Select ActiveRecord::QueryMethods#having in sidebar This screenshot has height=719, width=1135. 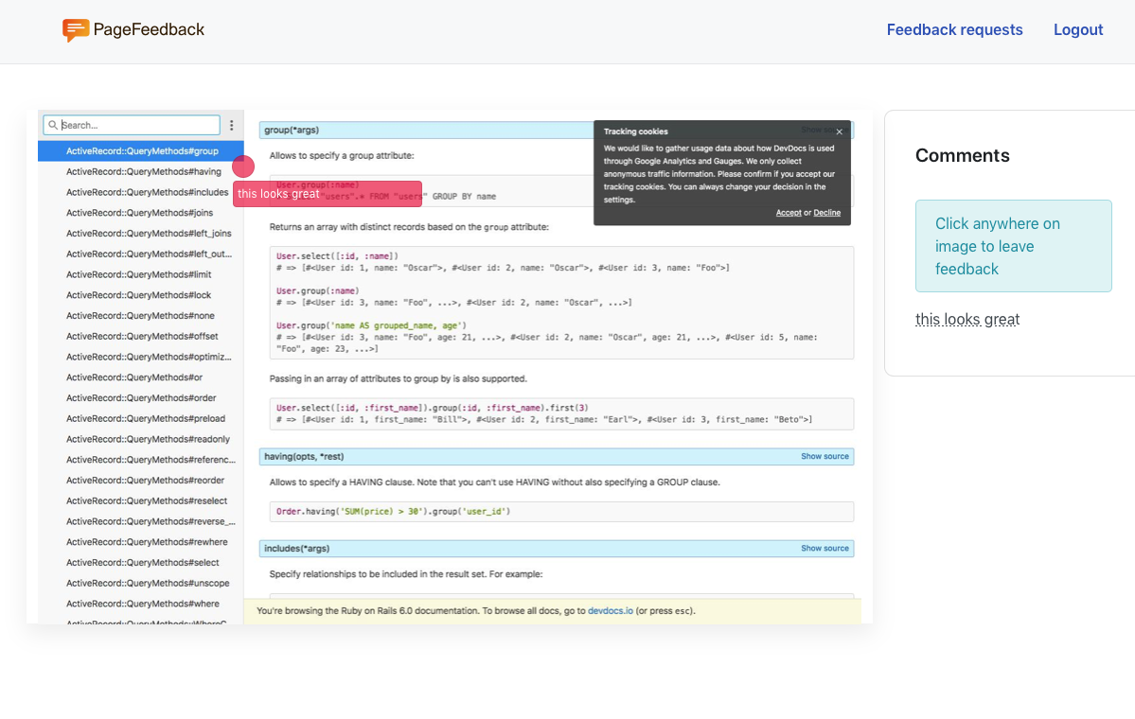coord(142,171)
